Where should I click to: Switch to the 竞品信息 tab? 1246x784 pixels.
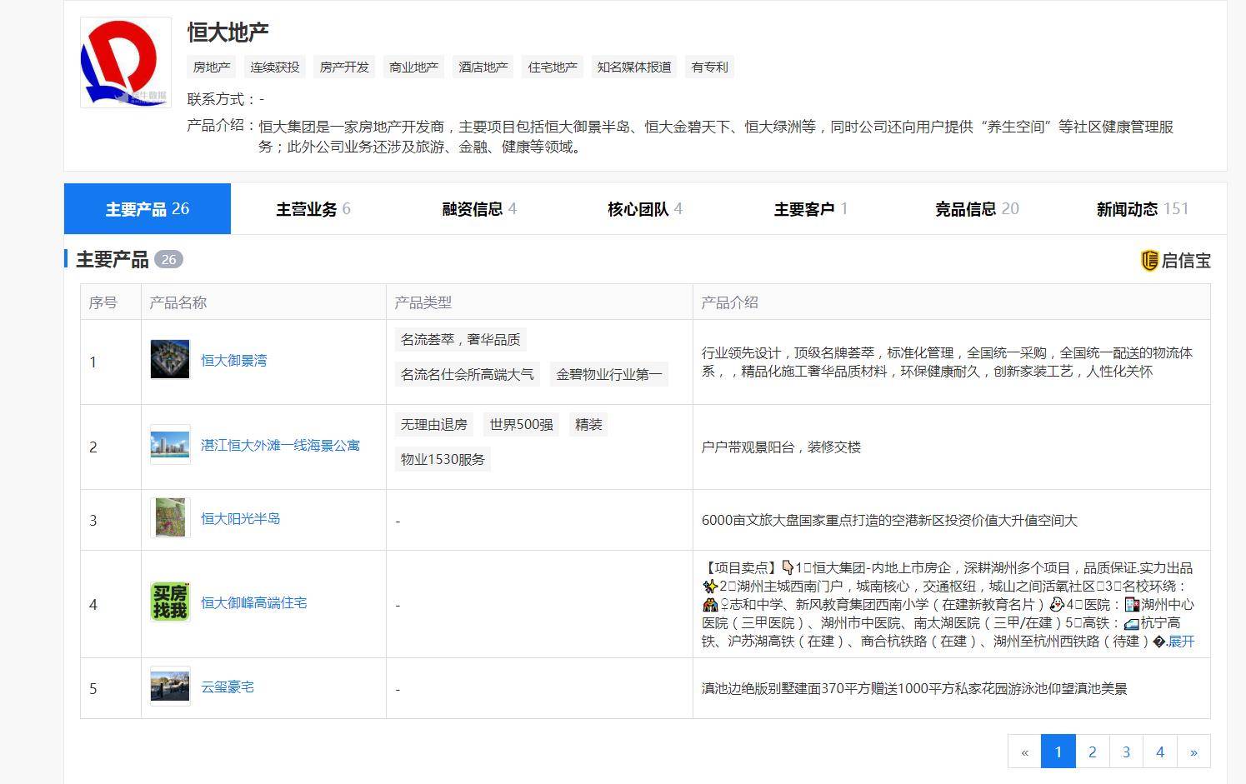point(975,209)
